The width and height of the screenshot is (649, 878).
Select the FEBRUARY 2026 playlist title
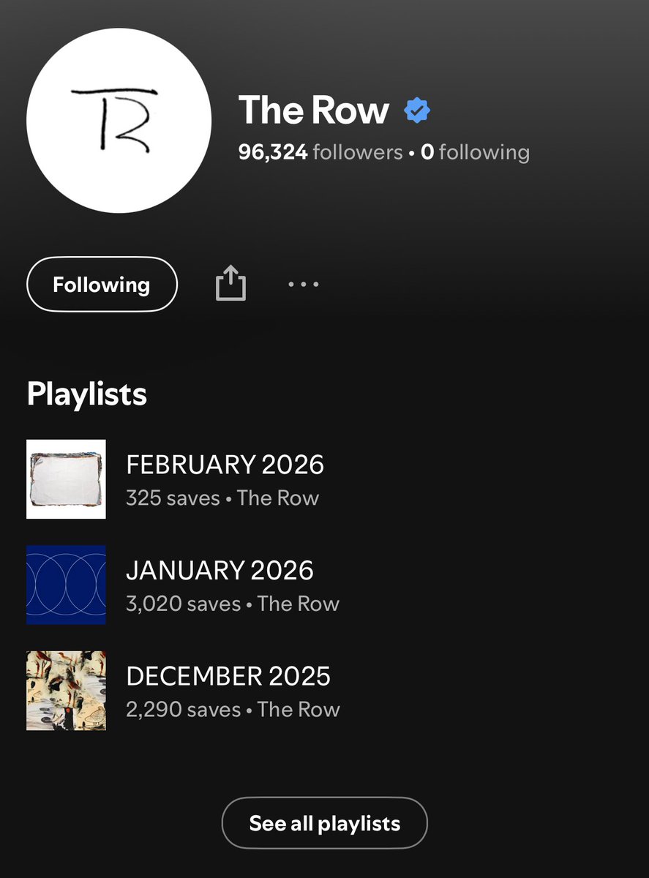click(x=225, y=465)
